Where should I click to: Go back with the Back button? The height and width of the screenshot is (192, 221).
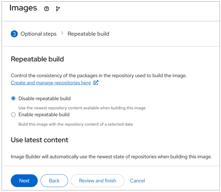54,181
